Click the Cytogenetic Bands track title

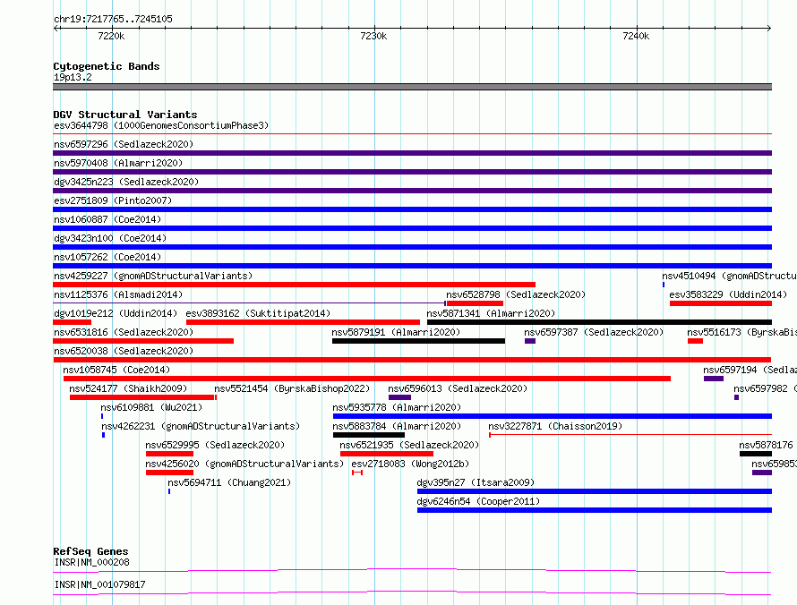pos(107,66)
